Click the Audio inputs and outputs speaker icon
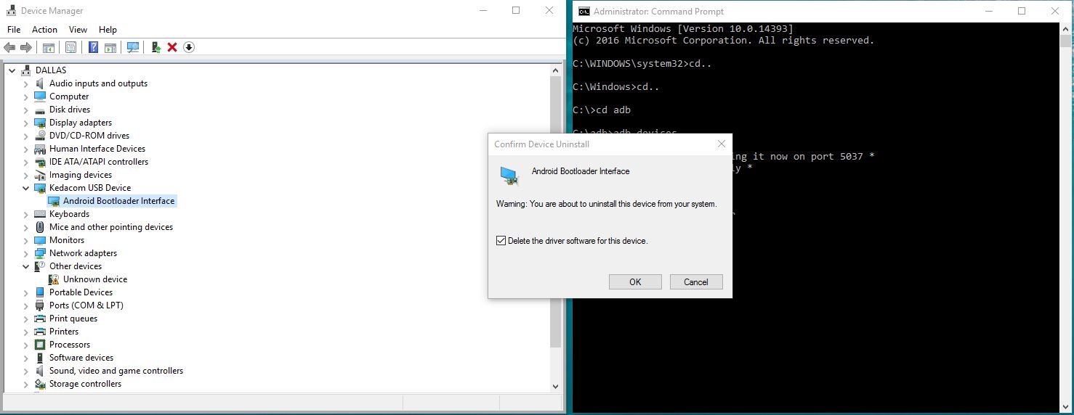Viewport: 1074px width, 415px height. [x=40, y=83]
